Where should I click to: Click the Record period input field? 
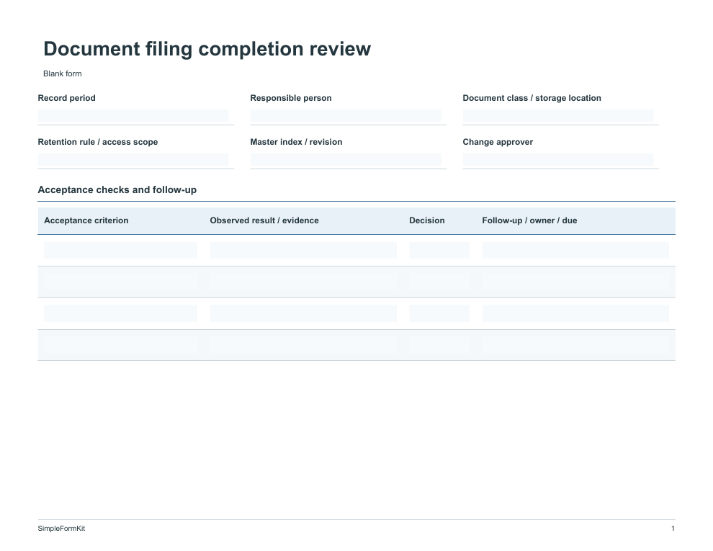tap(133, 116)
